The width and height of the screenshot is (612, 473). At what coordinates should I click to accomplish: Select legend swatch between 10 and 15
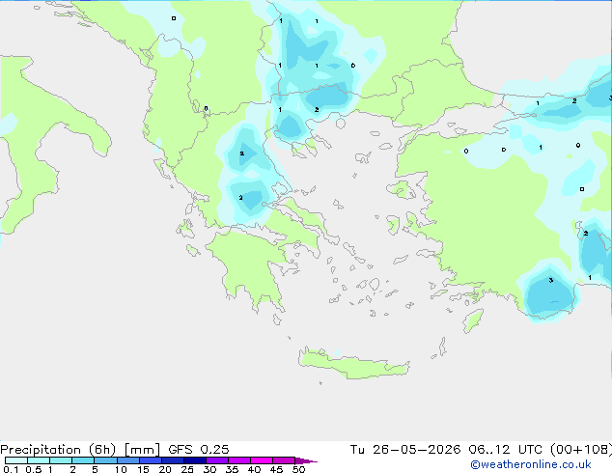(x=128, y=460)
